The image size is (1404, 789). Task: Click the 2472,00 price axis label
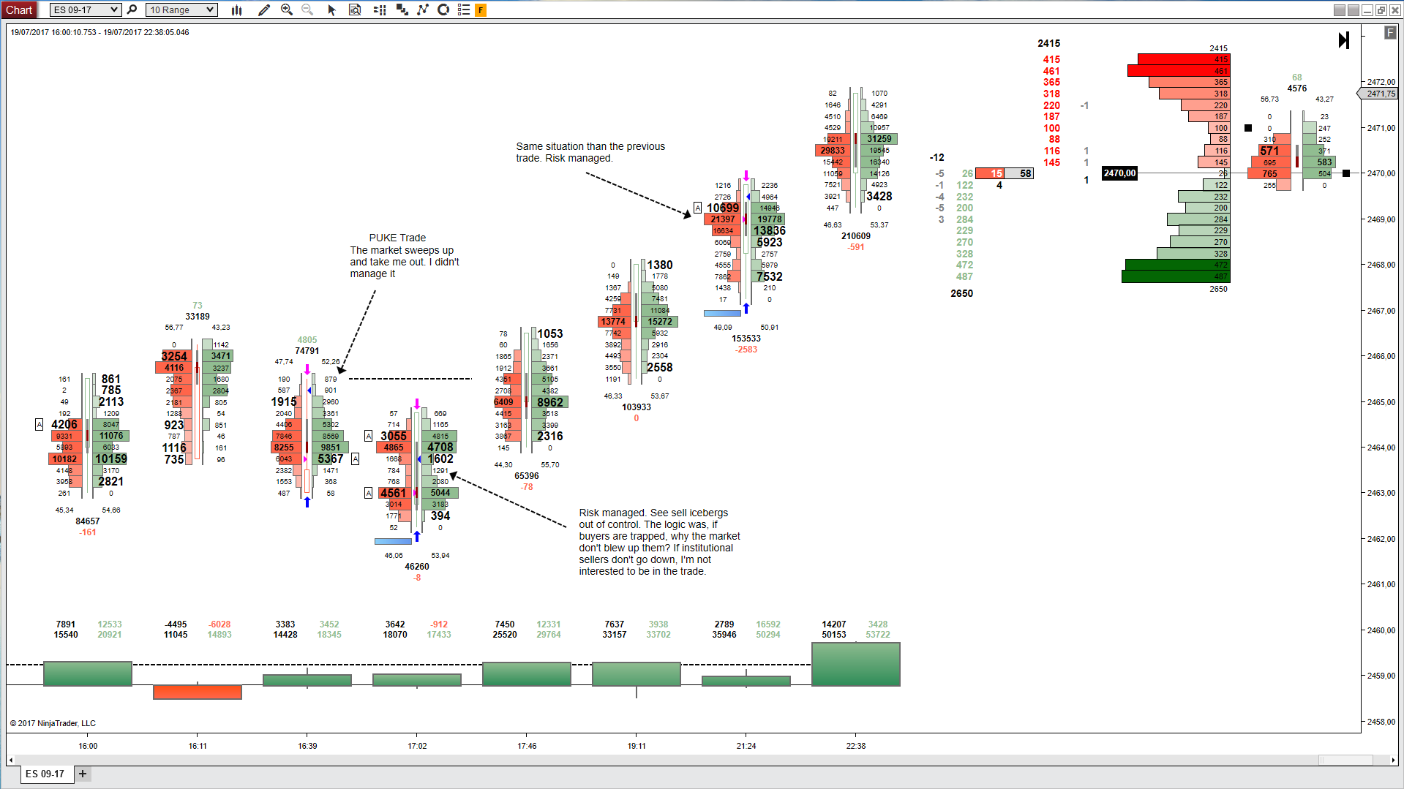[1381, 82]
